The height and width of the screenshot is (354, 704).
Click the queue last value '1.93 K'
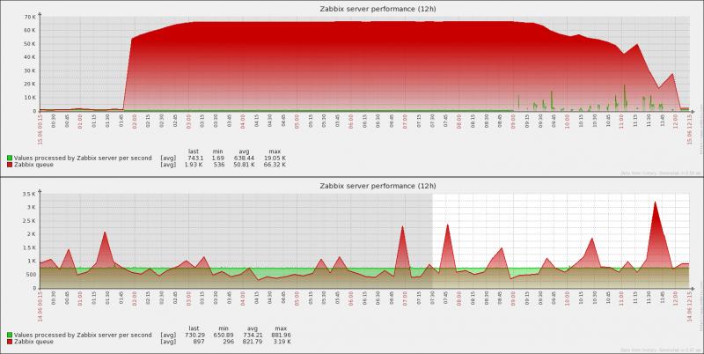(x=194, y=165)
